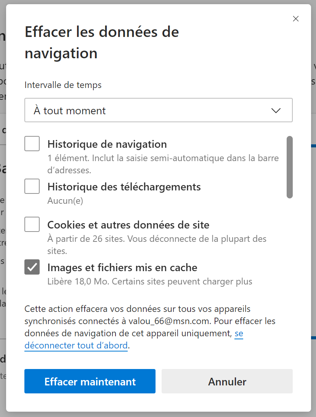Click the "Effacer les données de navigation" heading
Screen dimensions: 316x417
102,42
